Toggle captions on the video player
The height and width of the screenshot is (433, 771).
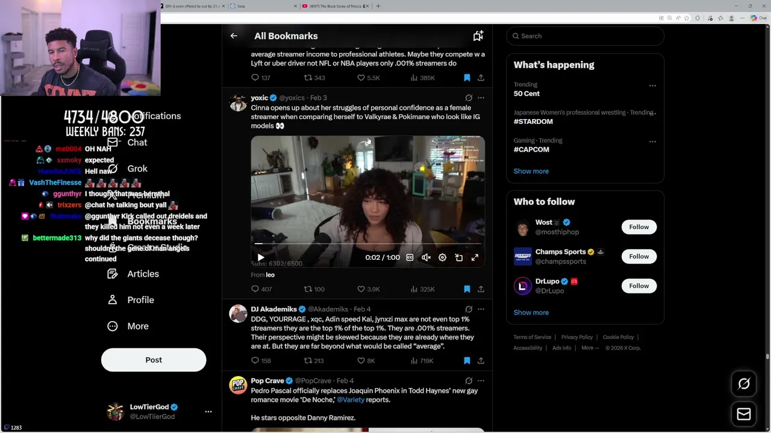pos(410,257)
